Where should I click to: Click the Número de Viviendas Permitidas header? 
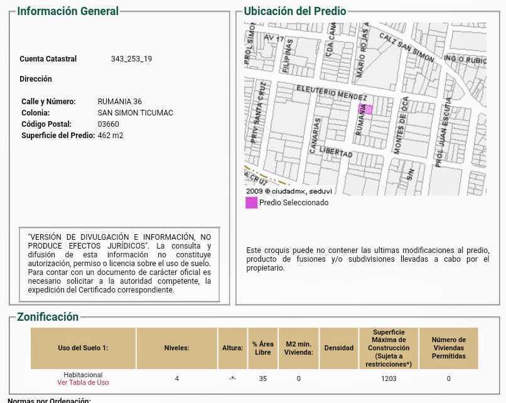coord(448,348)
